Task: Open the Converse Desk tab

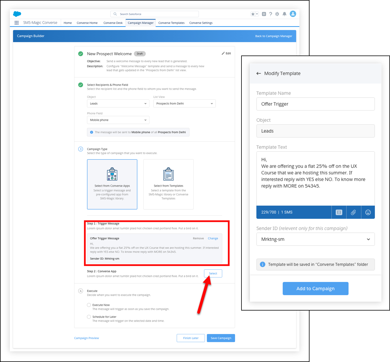Action: 113,23
